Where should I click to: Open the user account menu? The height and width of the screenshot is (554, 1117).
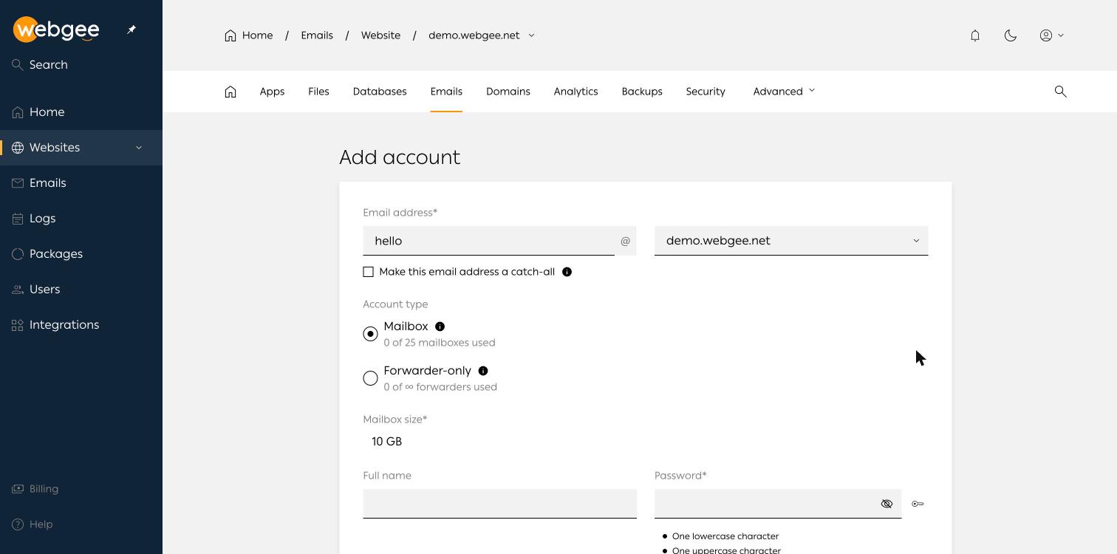tap(1052, 35)
